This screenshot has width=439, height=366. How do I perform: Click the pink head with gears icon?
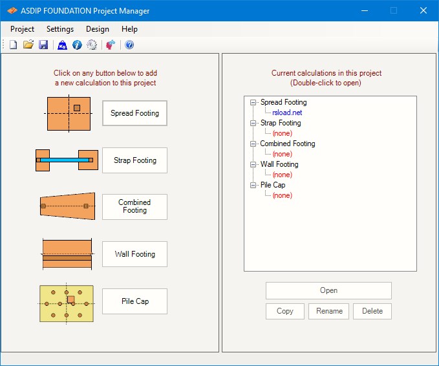[x=111, y=45]
